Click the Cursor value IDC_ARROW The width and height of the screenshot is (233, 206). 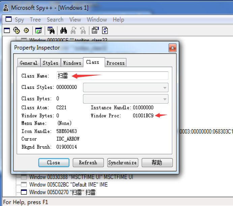(68, 139)
